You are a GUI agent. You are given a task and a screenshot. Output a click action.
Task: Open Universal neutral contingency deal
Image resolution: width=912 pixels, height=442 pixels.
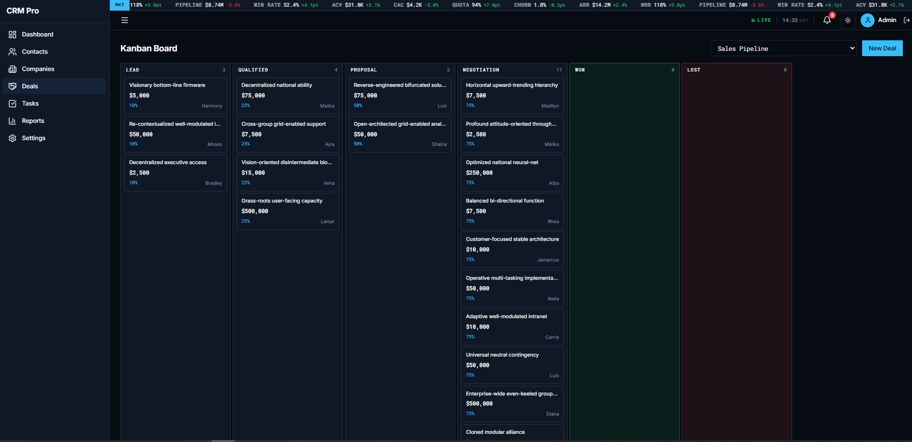[x=512, y=365]
